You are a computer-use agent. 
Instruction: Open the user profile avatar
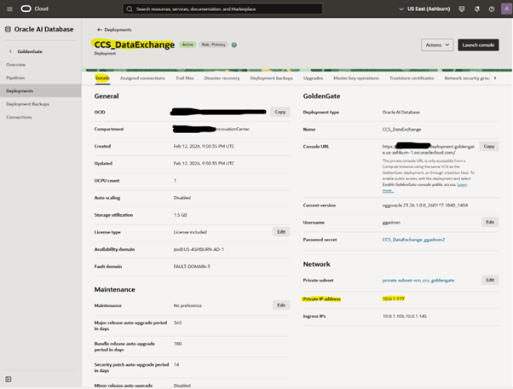506,9
